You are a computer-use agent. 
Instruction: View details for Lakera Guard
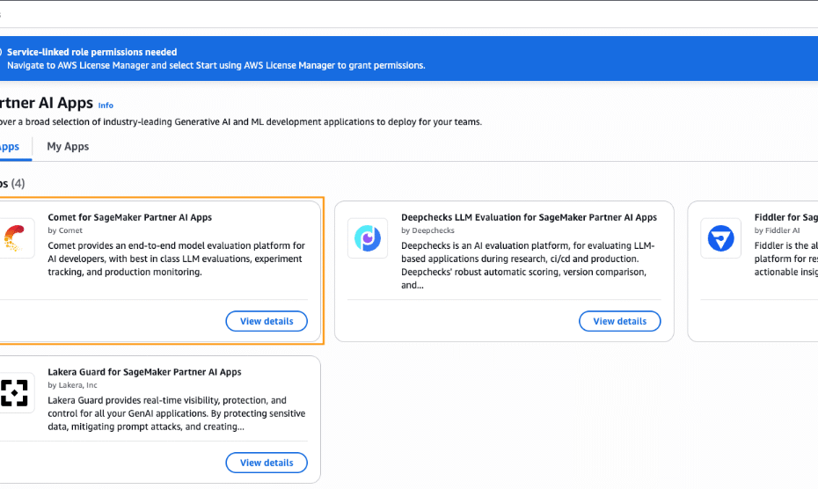click(267, 463)
